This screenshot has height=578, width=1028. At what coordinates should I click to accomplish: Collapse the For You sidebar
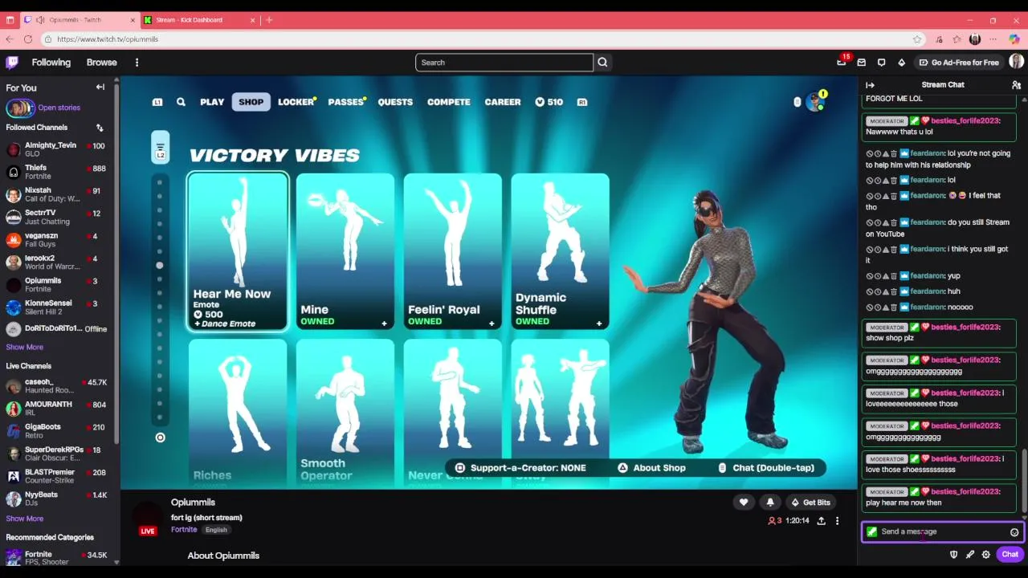[100, 88]
